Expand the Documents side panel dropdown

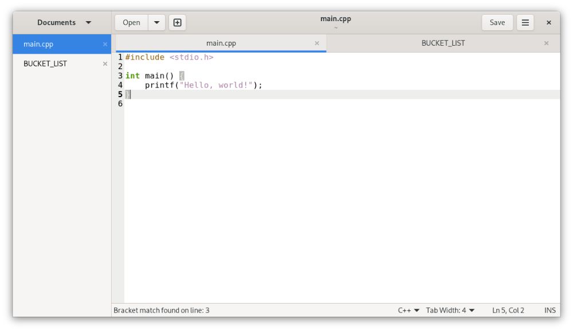64,23
